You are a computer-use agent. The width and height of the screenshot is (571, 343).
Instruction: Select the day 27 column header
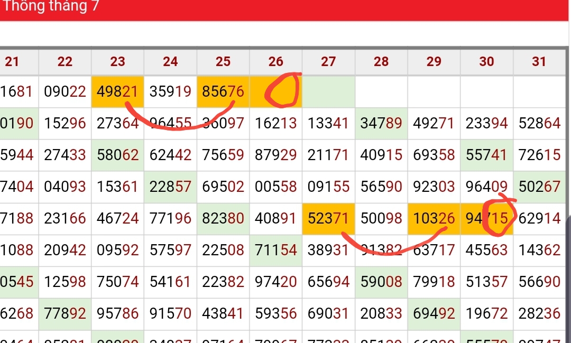(x=328, y=61)
